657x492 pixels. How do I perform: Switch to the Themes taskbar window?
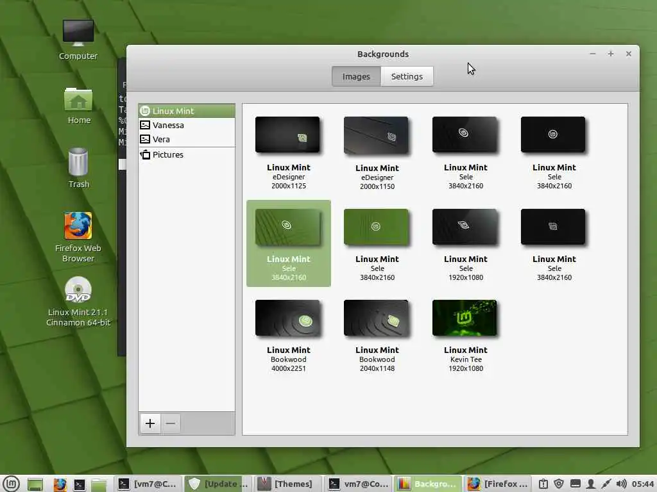[288, 484]
